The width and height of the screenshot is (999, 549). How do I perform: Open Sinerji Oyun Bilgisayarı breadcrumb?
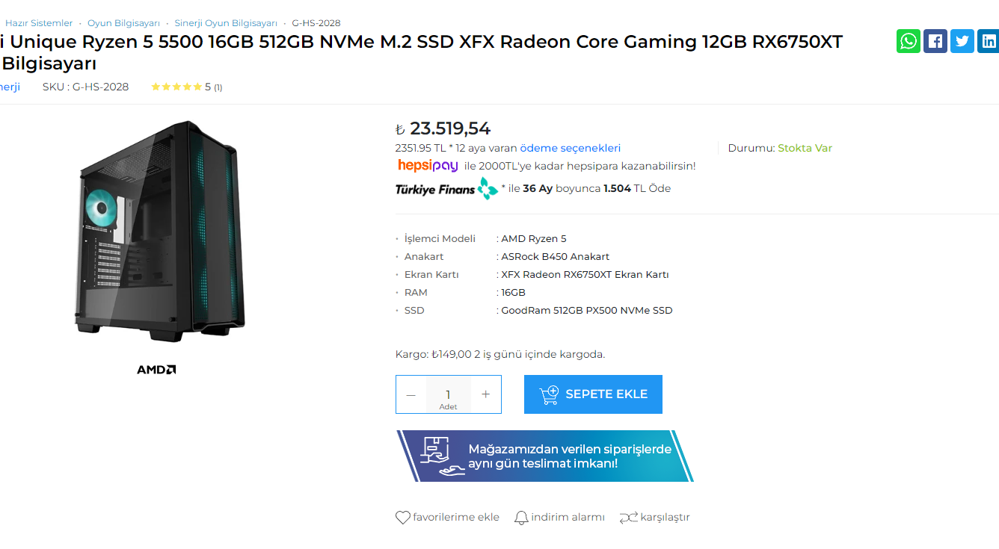[226, 23]
